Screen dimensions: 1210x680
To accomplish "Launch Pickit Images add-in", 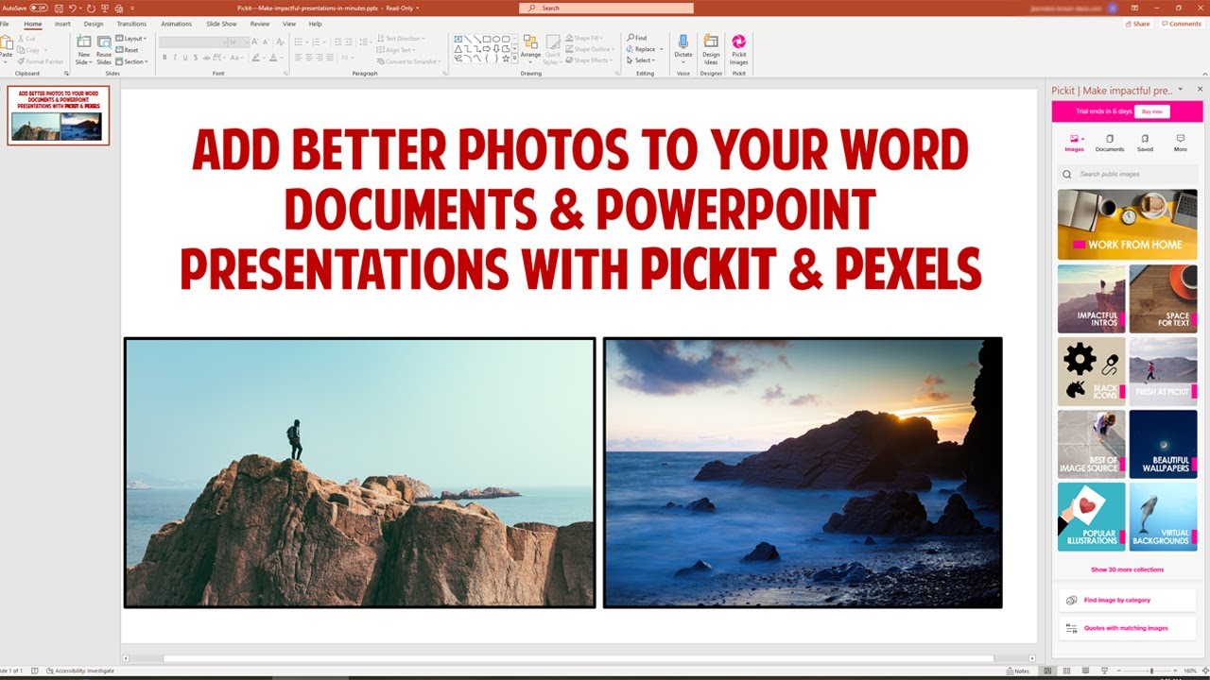I will pyautogui.click(x=739, y=49).
